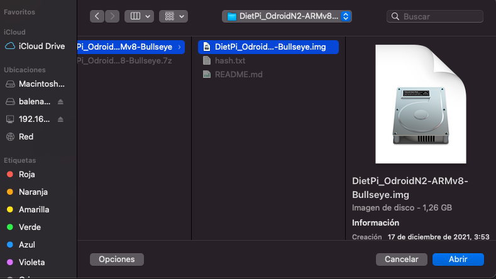Screen dimensions: 496x279
Task: Eject the balena volume
Action: click(61, 101)
